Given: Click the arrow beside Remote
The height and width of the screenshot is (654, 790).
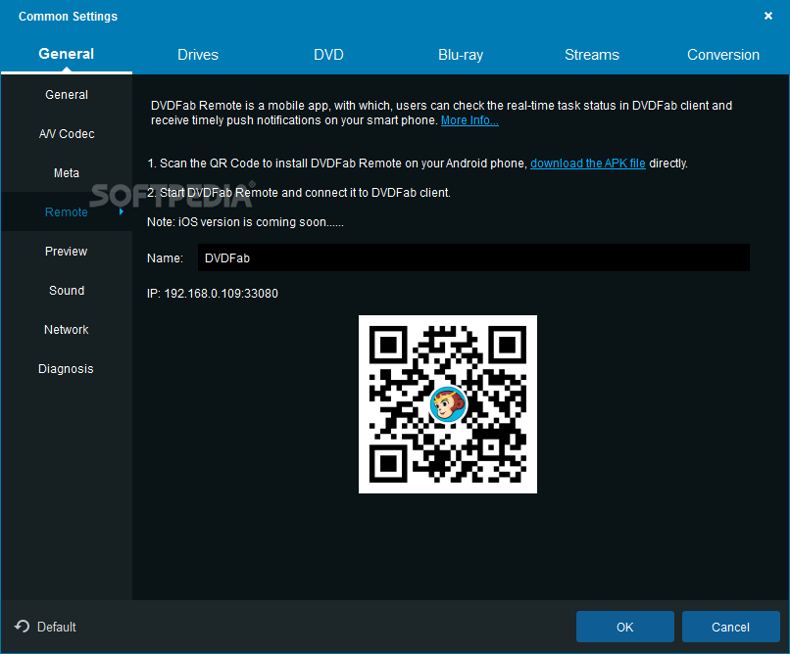Looking at the screenshot, I should click(x=121, y=211).
